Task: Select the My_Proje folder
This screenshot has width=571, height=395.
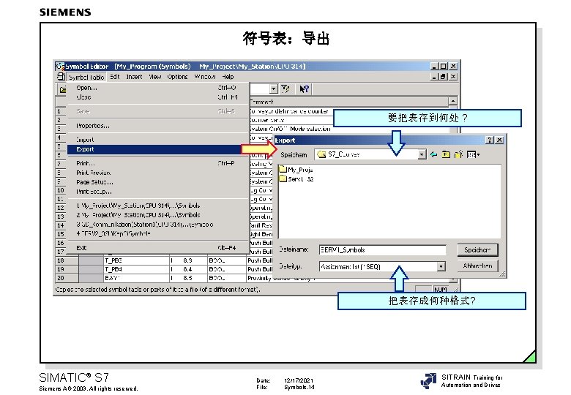Action: click(296, 170)
